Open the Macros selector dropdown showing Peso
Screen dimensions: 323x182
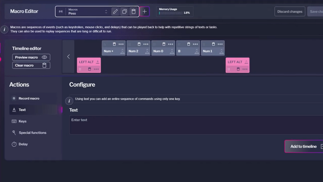coord(106,12)
